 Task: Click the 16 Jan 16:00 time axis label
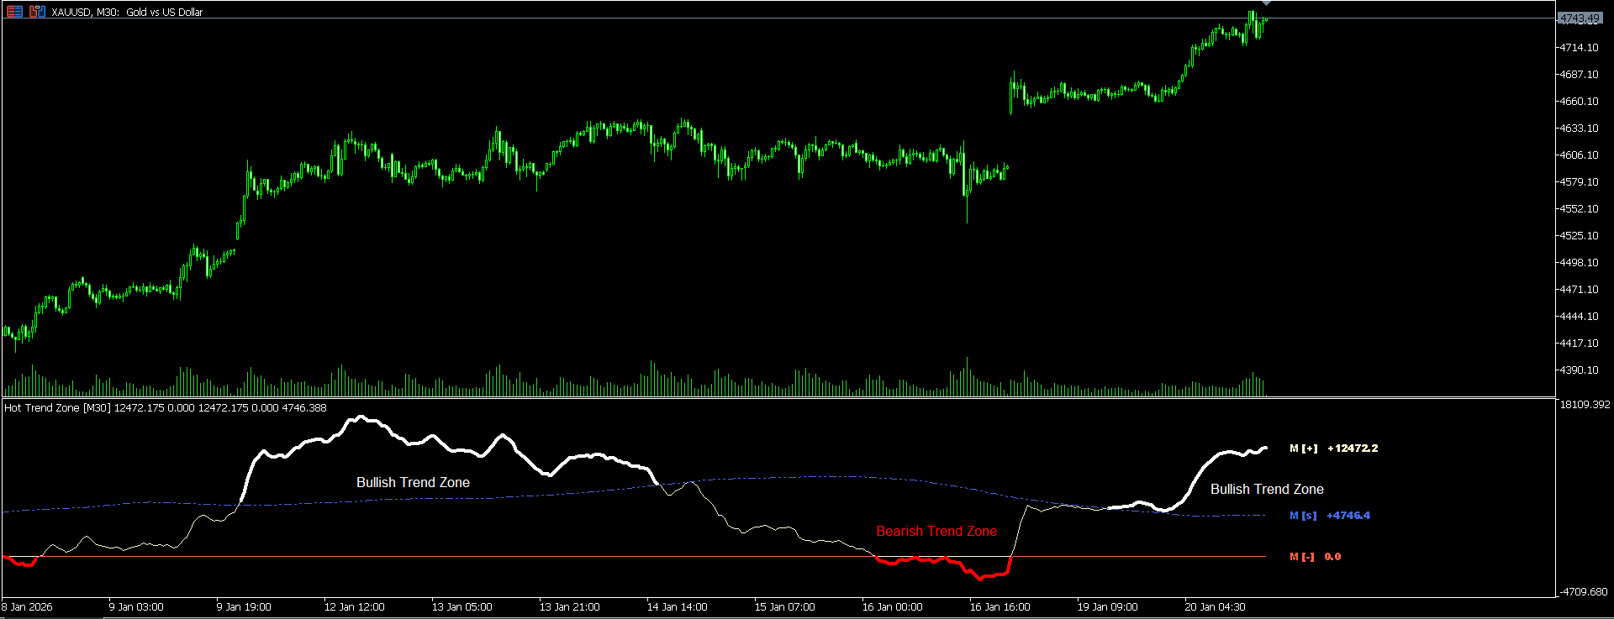point(1000,607)
